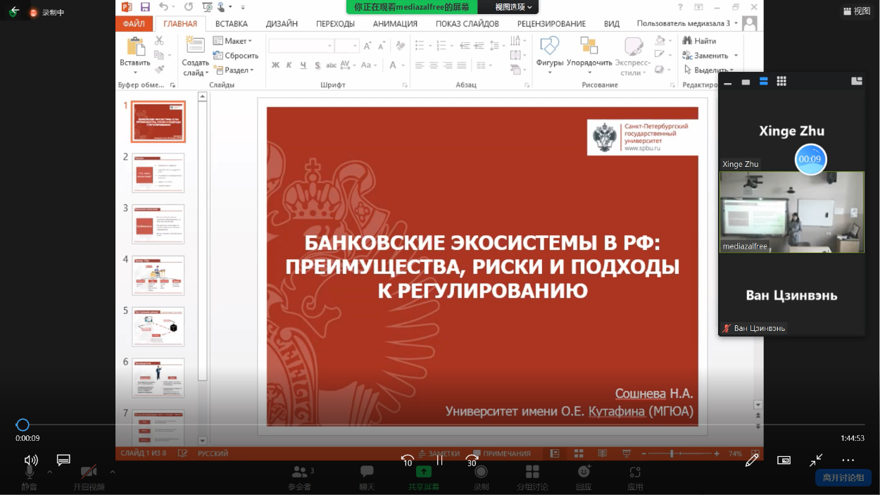Collapse the participant video panel
Image resolution: width=880 pixels, height=495 pixels.
[728, 82]
